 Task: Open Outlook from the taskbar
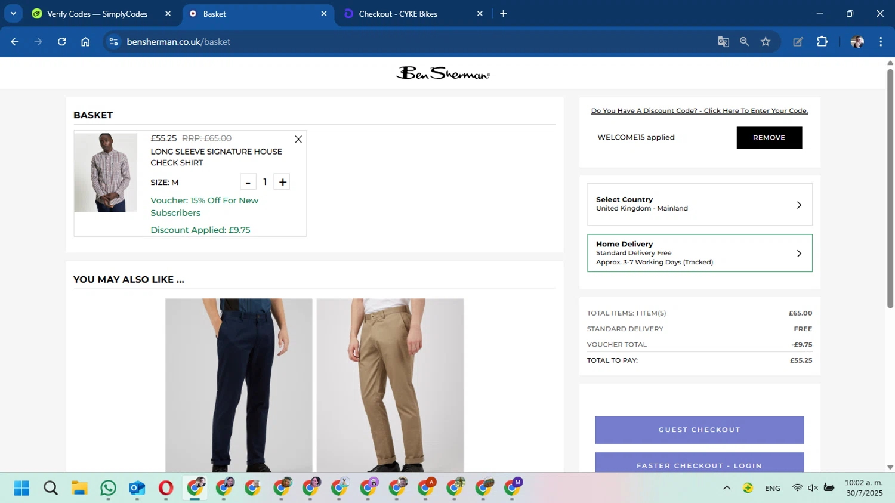click(137, 488)
